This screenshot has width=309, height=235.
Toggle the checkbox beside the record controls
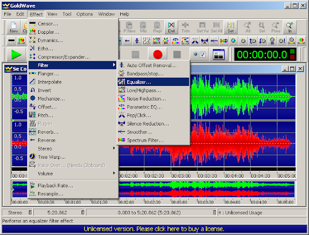tap(202, 55)
